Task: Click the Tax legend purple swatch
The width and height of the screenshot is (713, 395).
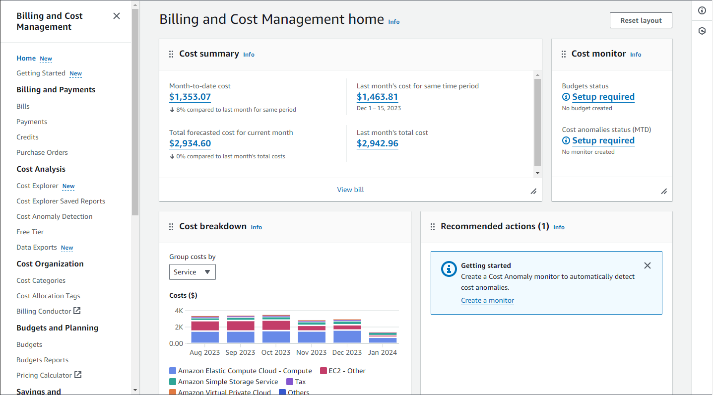Action: [x=290, y=382]
